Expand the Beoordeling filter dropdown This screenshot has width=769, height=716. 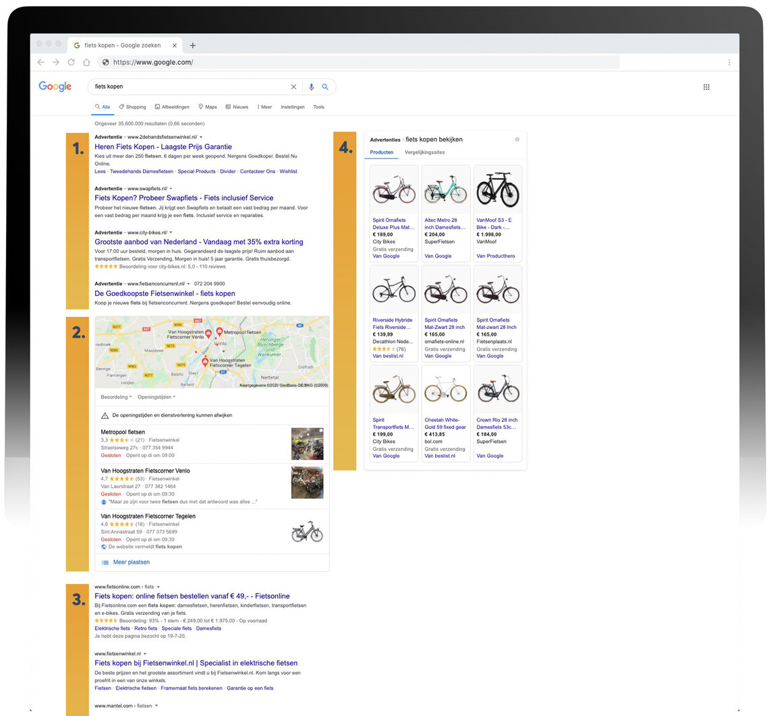point(116,397)
